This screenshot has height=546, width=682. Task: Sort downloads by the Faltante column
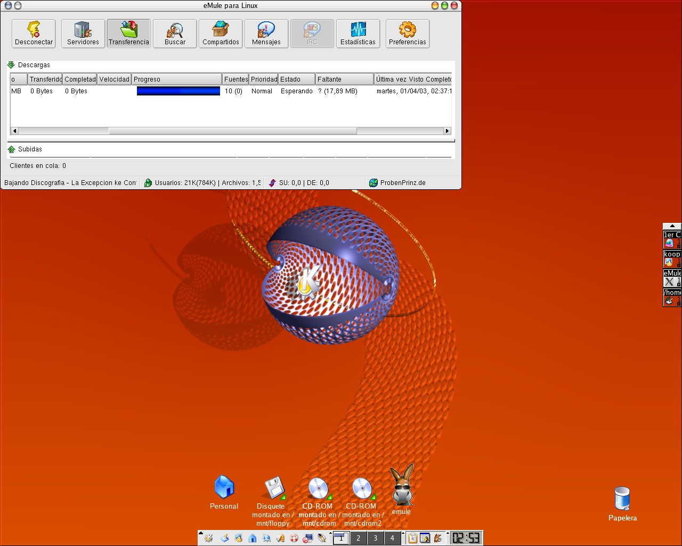(x=345, y=79)
